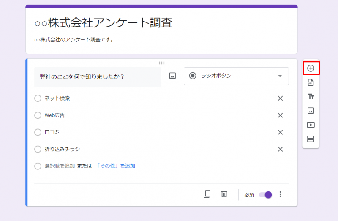Image resolution: width=338 pixels, height=221 pixels.
Task: Edit the question title text field
Action: tap(98, 77)
